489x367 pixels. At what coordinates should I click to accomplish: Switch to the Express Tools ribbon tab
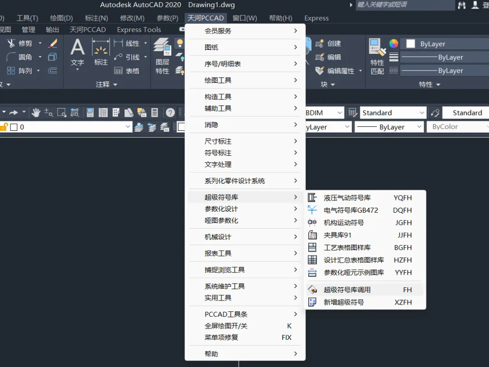(x=139, y=29)
